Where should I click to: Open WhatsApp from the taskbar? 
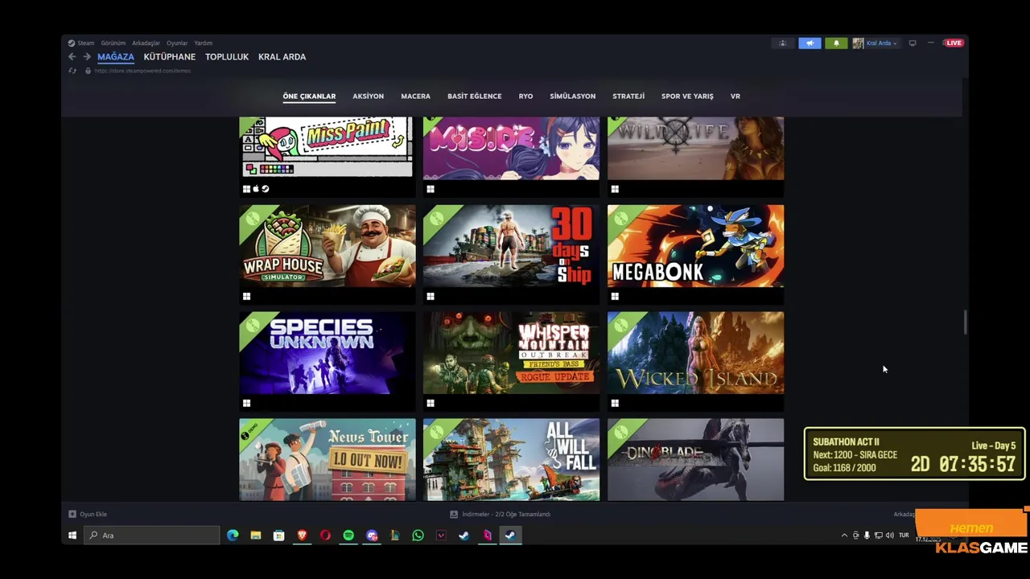click(418, 535)
